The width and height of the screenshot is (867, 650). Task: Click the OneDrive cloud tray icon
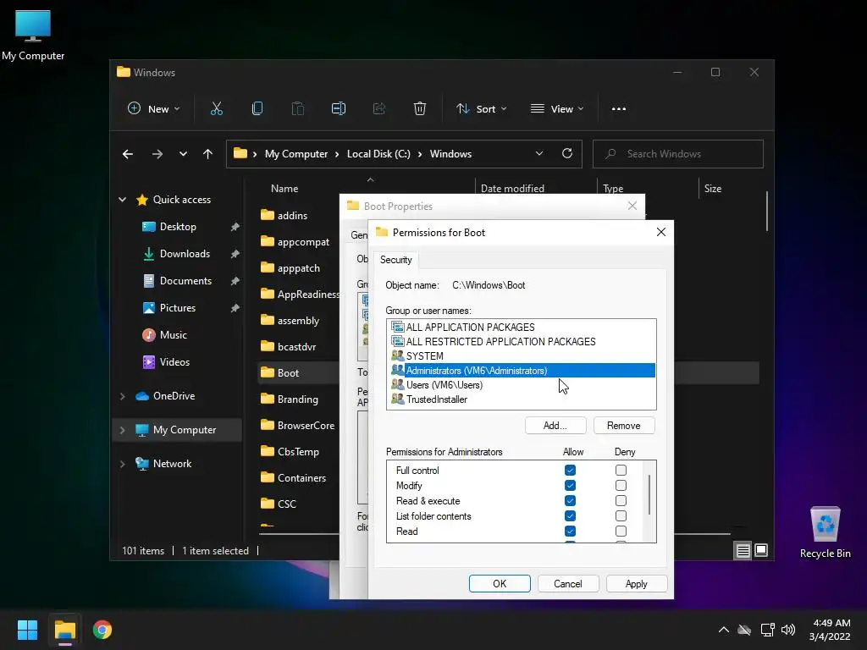[x=745, y=630]
